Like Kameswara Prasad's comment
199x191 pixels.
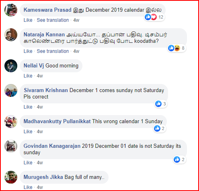(28, 20)
